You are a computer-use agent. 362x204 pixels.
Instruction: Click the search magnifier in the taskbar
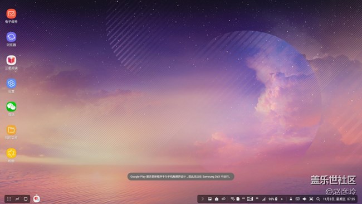point(318,199)
